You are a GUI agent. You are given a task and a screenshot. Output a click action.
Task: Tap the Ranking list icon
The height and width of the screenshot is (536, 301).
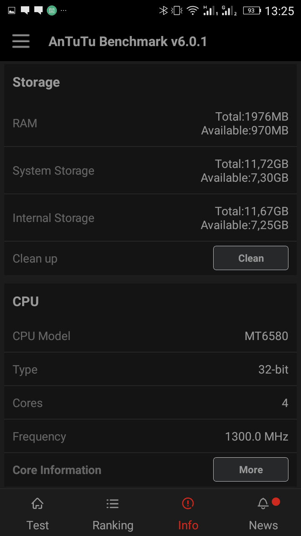[112, 503]
